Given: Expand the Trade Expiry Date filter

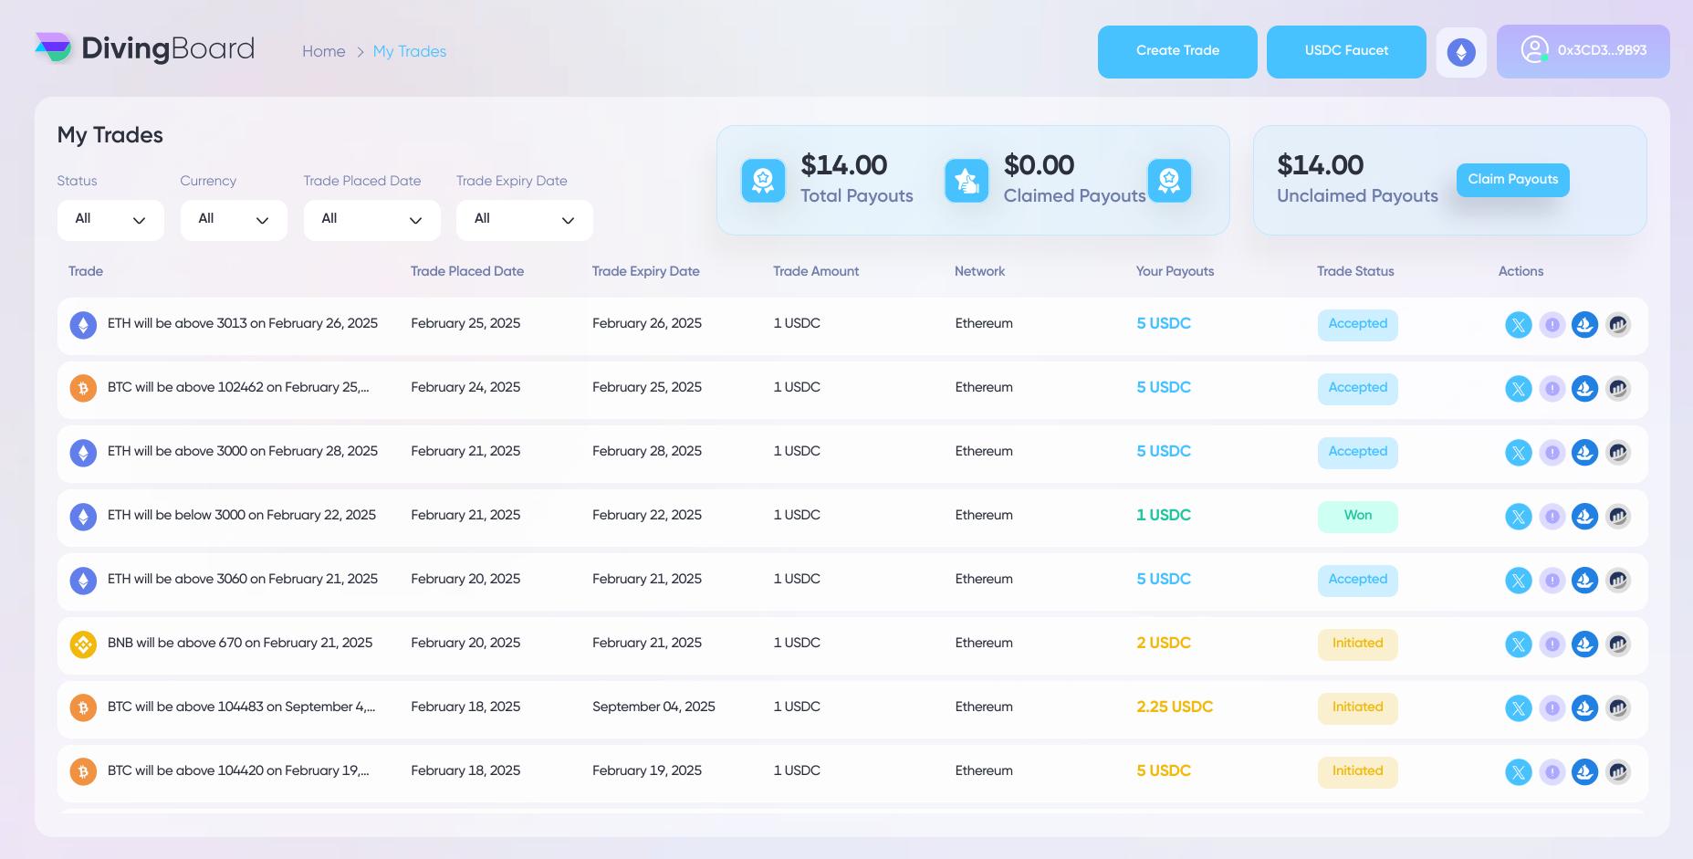Looking at the screenshot, I should point(524,220).
